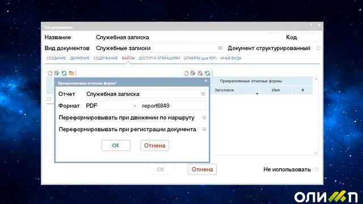Click Отмена in Тип документов window

tap(202, 169)
